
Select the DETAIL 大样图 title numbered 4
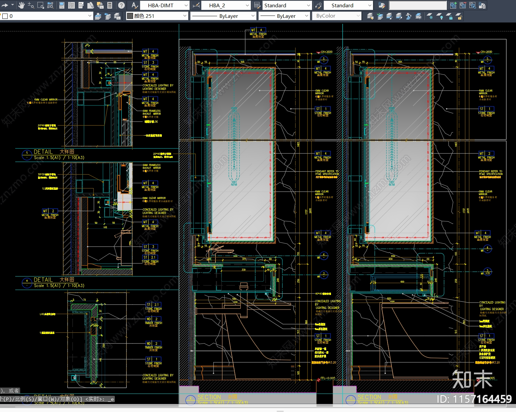[54, 280]
